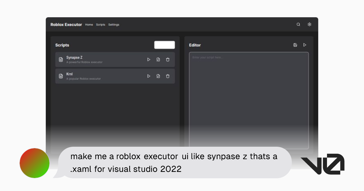
Task: Execute the script with Editor play icon
Action: click(305, 45)
